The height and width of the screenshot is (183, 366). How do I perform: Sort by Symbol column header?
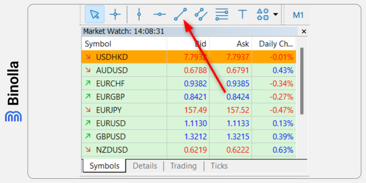click(124, 44)
